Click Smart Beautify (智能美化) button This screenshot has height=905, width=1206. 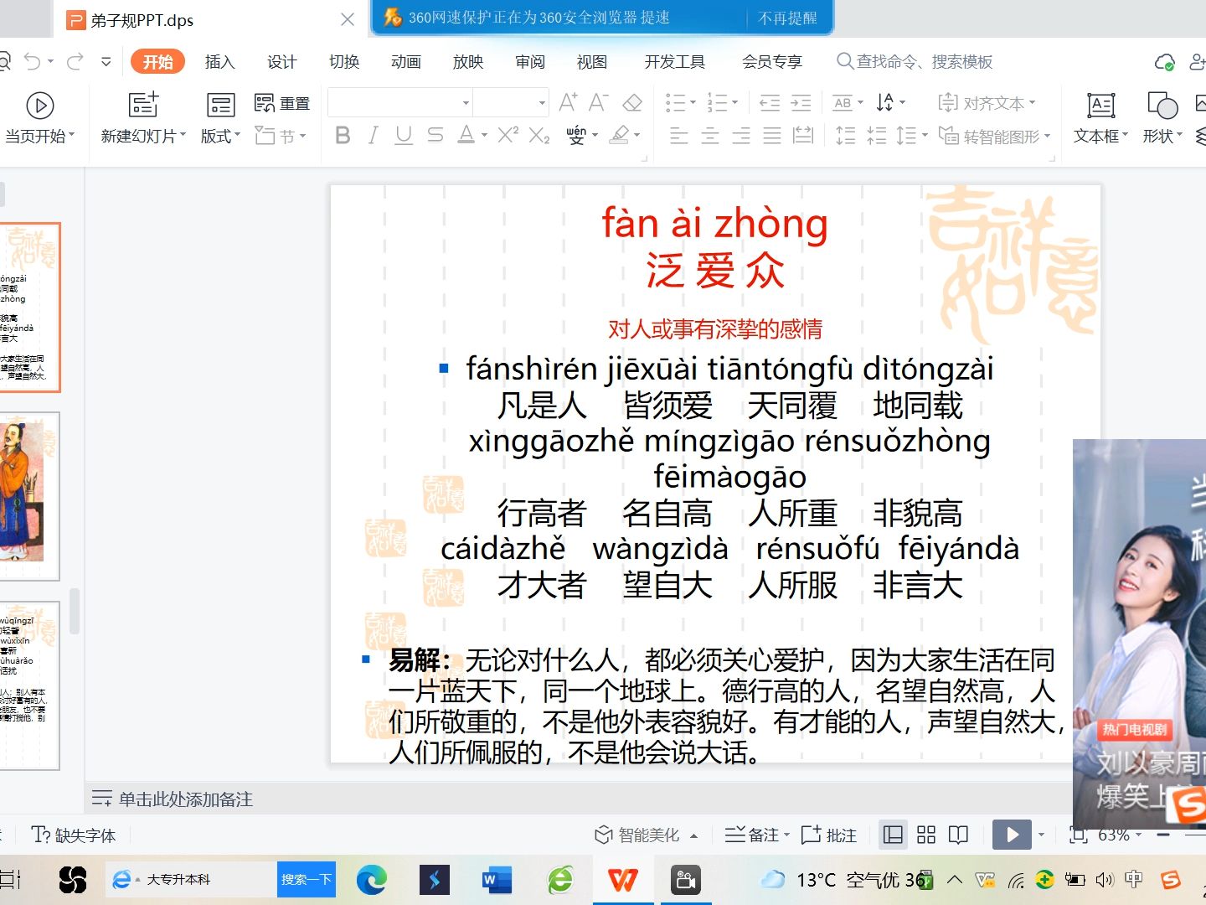click(x=637, y=835)
